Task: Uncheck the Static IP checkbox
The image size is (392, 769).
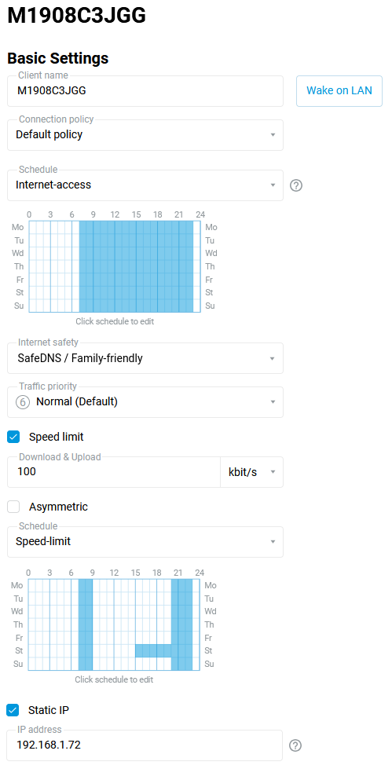Action: [x=13, y=709]
